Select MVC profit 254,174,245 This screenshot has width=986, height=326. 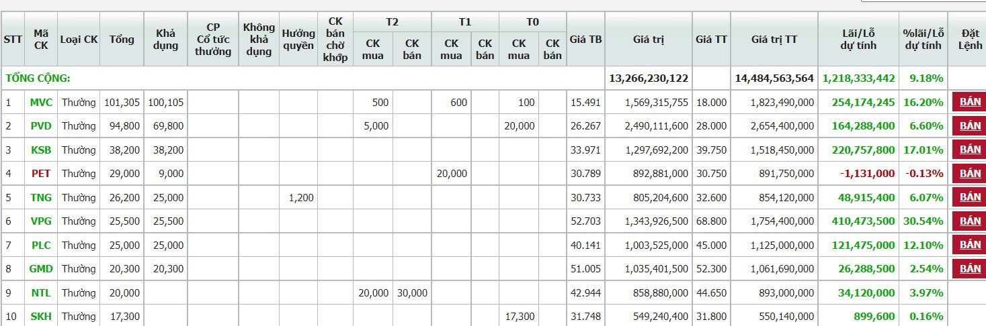click(x=863, y=103)
